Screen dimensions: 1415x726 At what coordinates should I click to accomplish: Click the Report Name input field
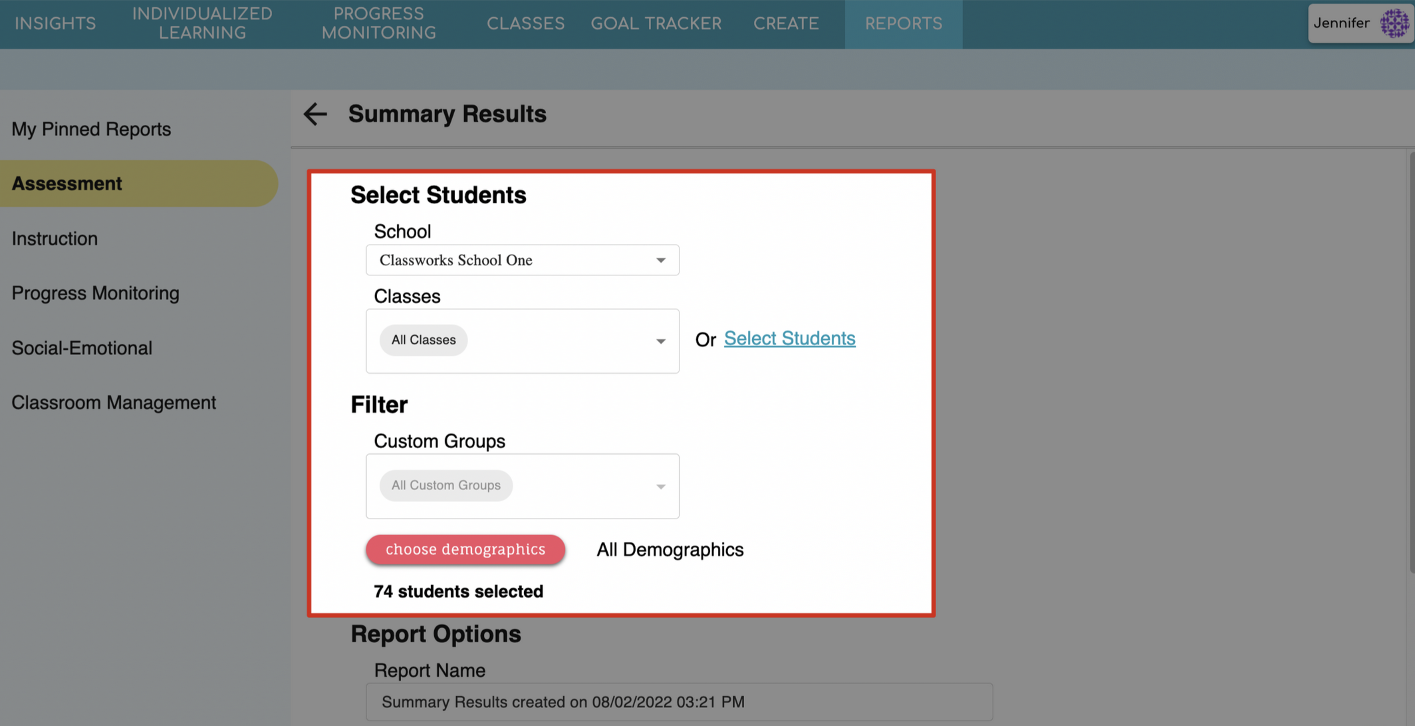tap(678, 702)
